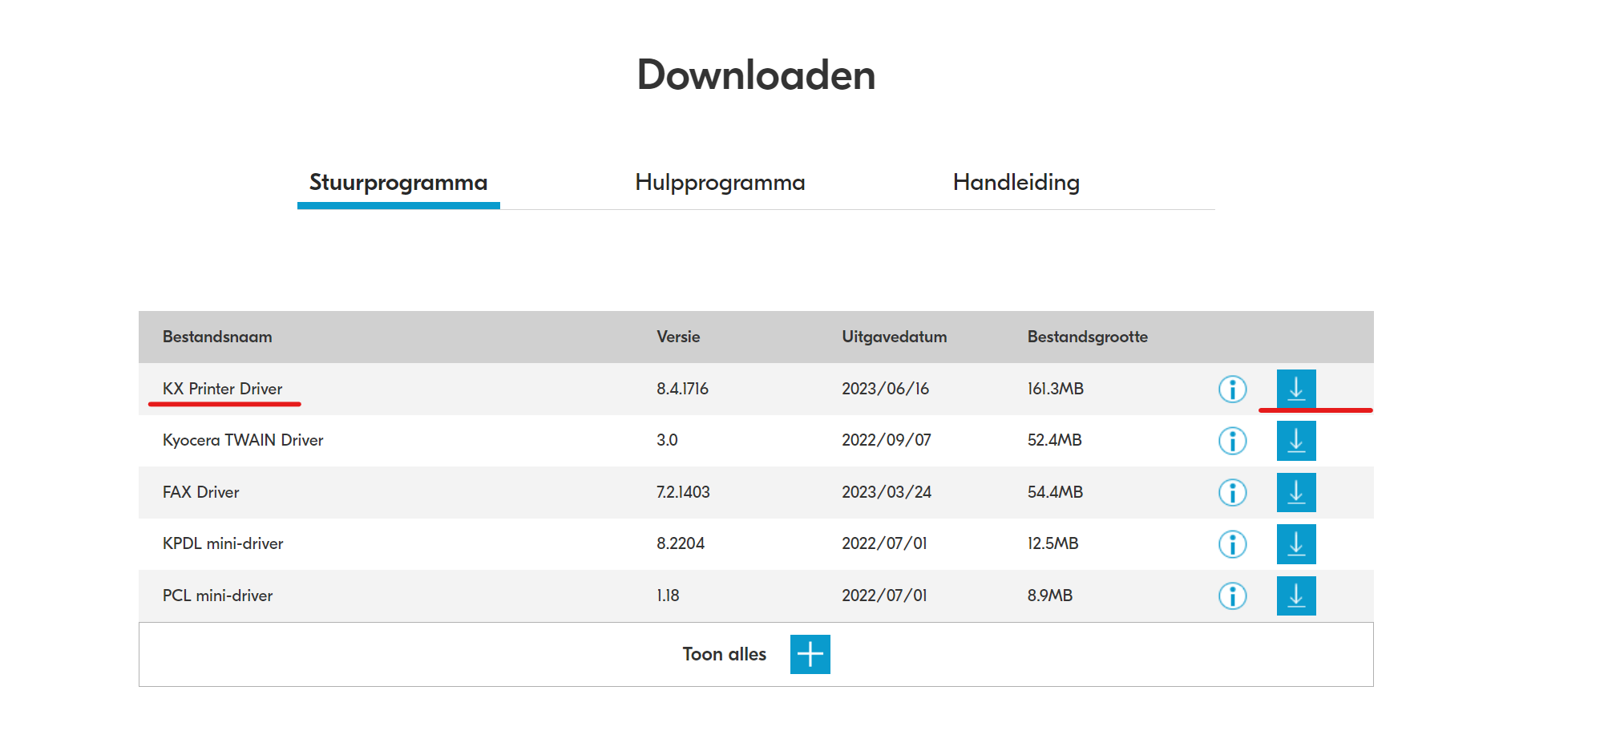Show info for FAX Driver
Viewport: 1604px width, 751px height.
[1233, 492]
